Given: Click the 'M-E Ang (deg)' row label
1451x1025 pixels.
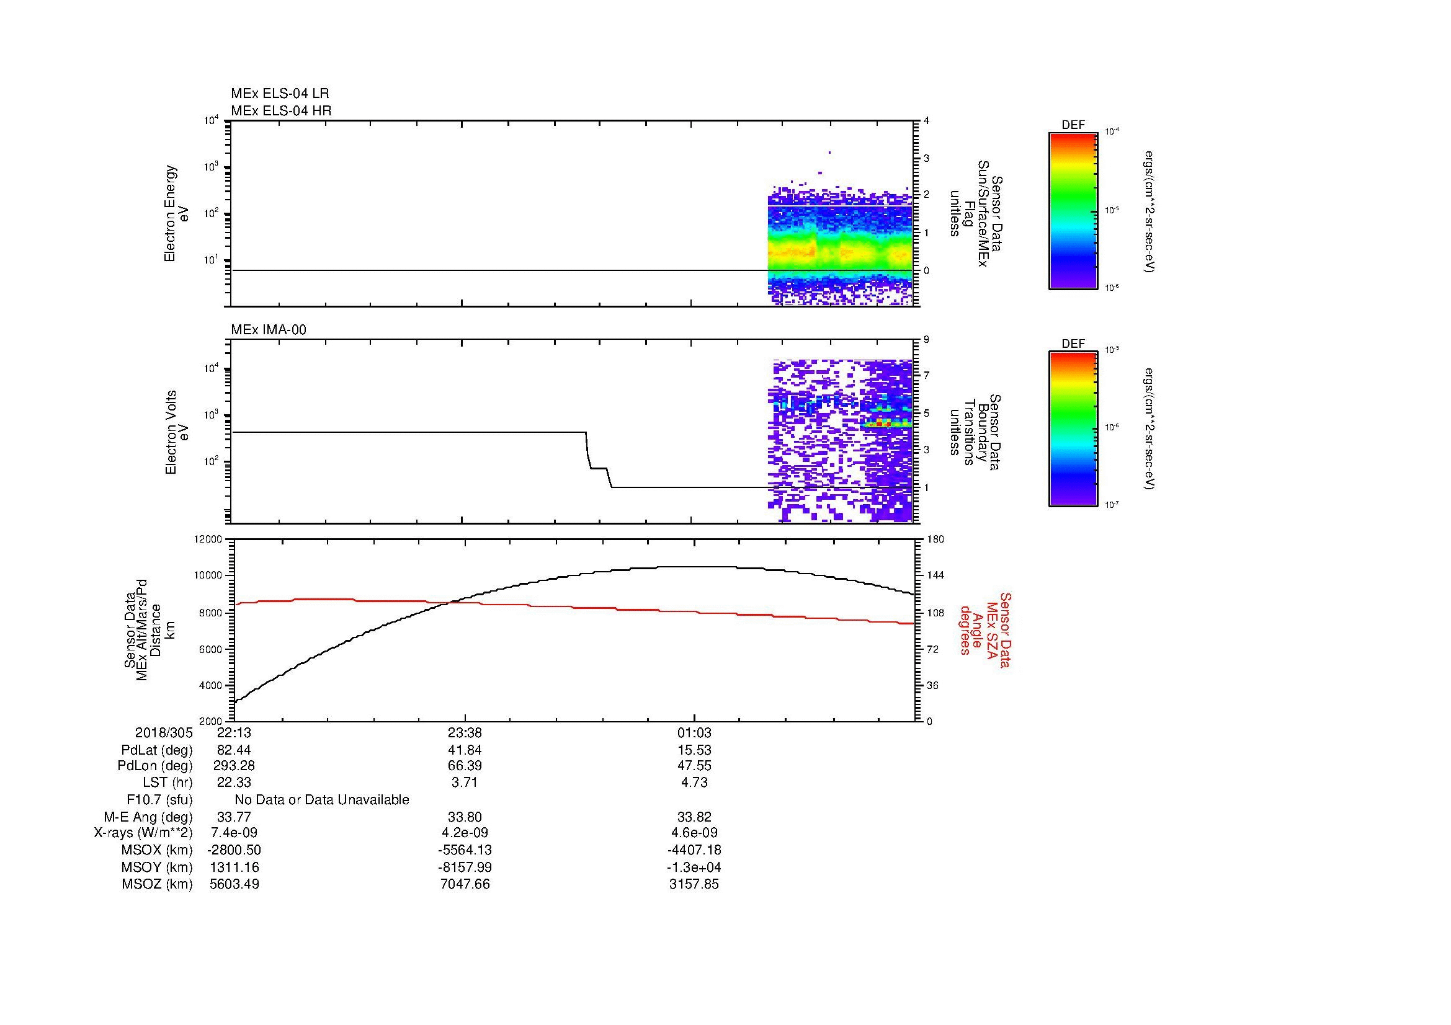Looking at the screenshot, I should [x=148, y=817].
